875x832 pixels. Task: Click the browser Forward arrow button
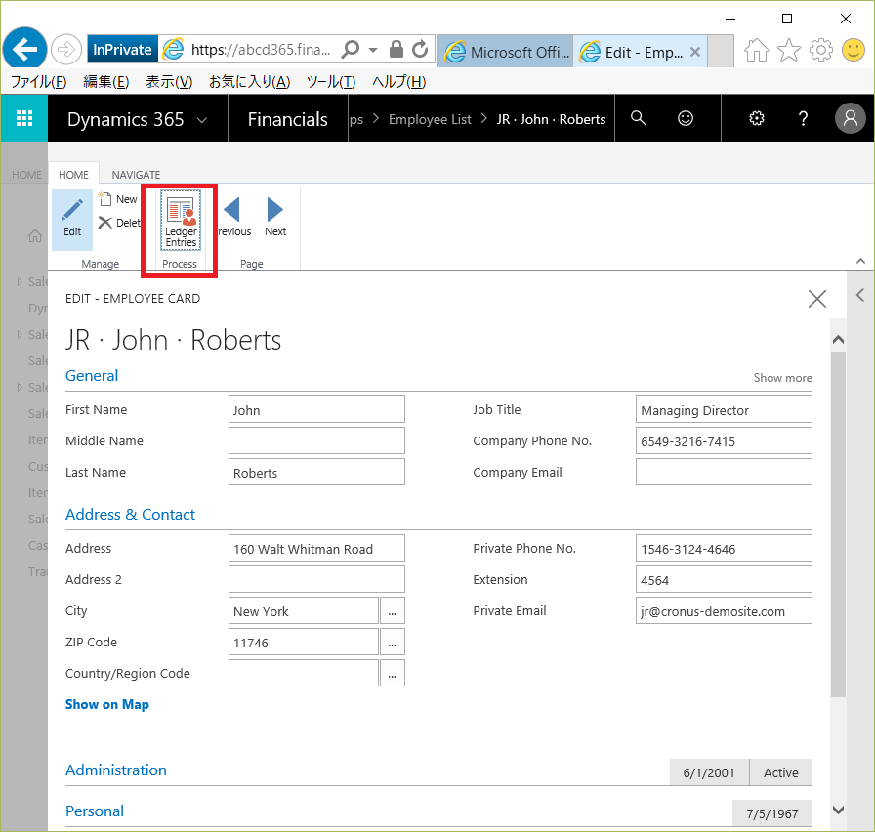(x=65, y=50)
